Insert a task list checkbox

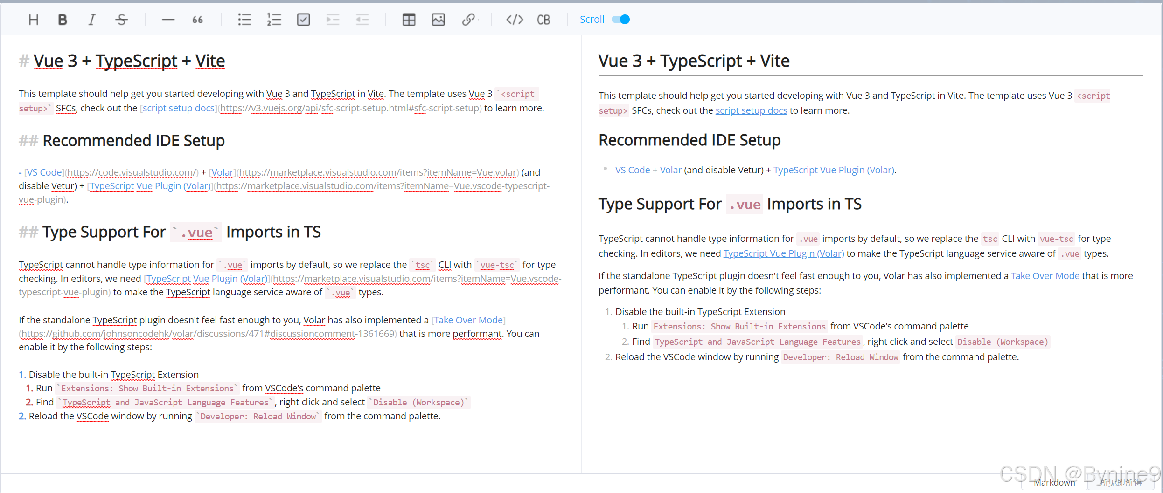tap(303, 19)
